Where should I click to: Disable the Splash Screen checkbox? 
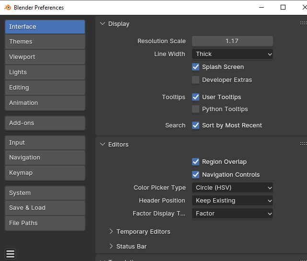point(196,67)
